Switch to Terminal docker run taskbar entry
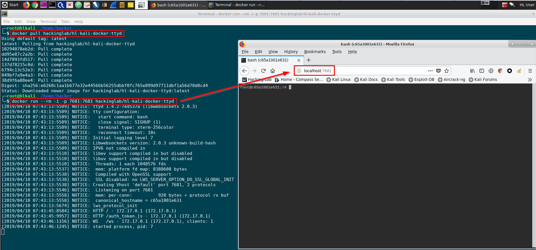536x250 pixels. click(237, 5)
